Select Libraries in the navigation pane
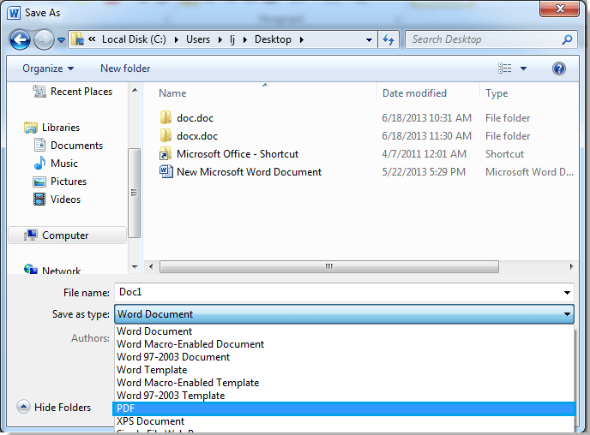 point(52,128)
